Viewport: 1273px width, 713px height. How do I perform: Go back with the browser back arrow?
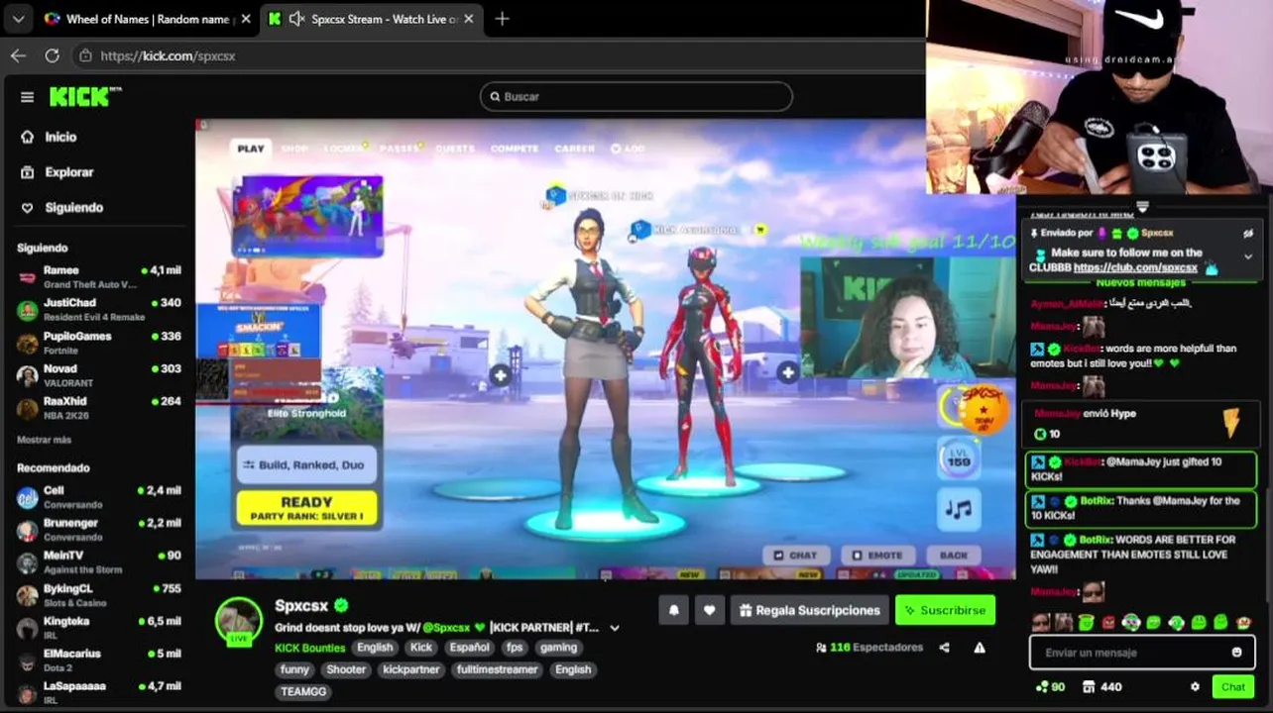coord(19,55)
